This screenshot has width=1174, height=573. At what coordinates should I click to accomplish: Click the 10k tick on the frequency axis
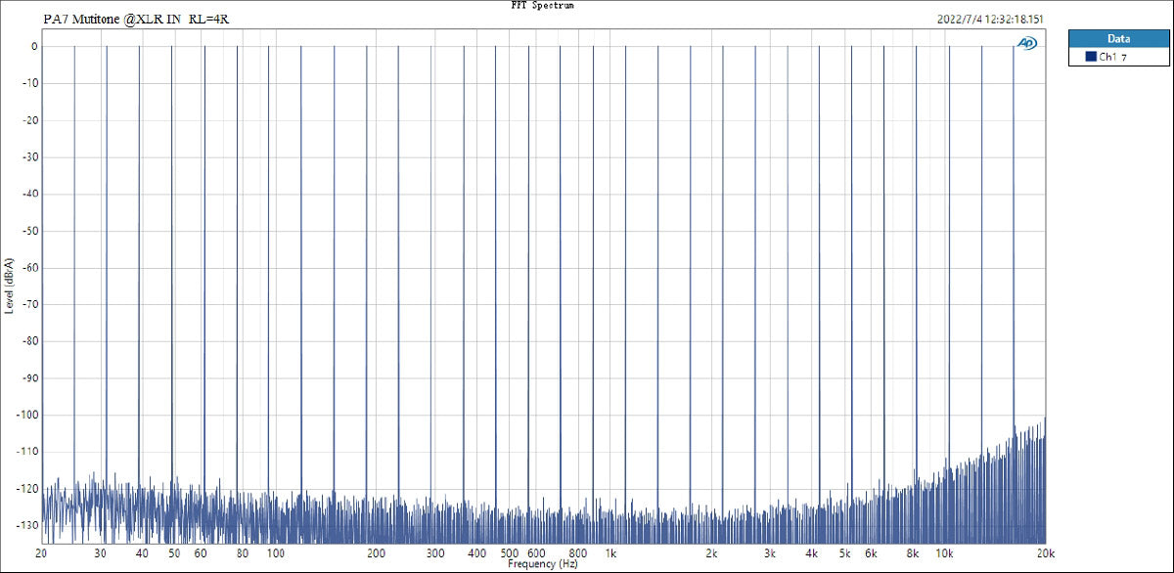point(944,553)
